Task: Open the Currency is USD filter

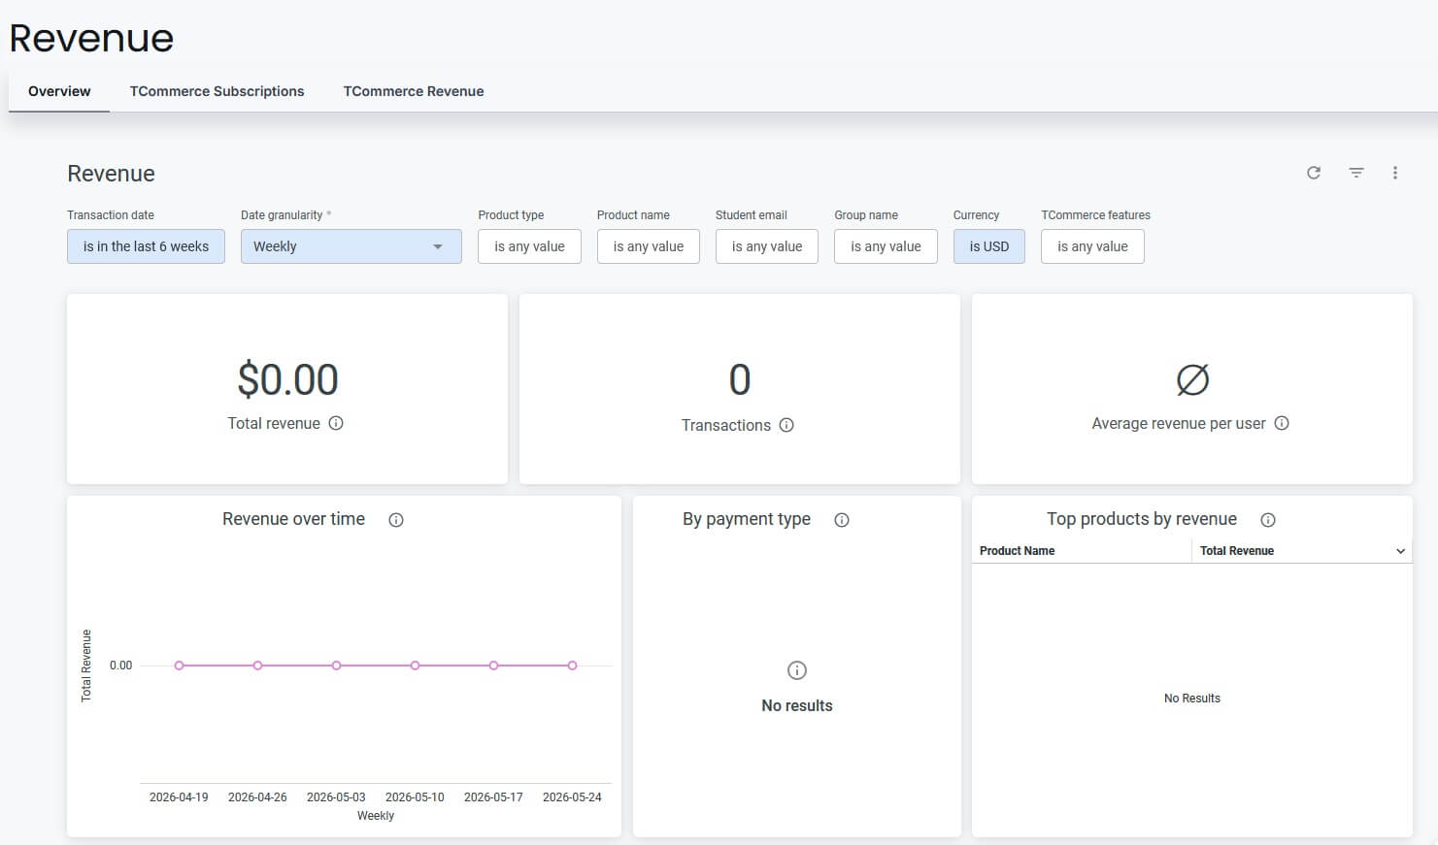Action: (x=988, y=246)
